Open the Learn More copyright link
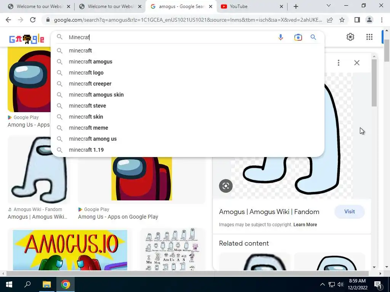The image size is (390, 292). point(305,225)
